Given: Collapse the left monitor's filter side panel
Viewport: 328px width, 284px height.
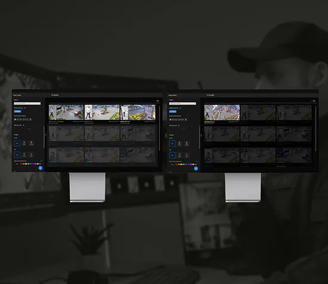Looking at the screenshot, I should pyautogui.click(x=46, y=135).
